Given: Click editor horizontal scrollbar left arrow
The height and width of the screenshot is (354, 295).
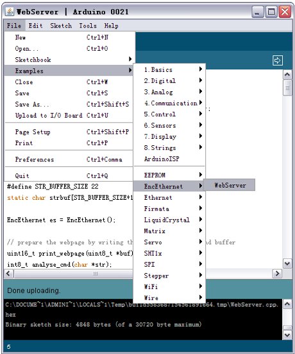Looking at the screenshot, I should click(8, 274).
